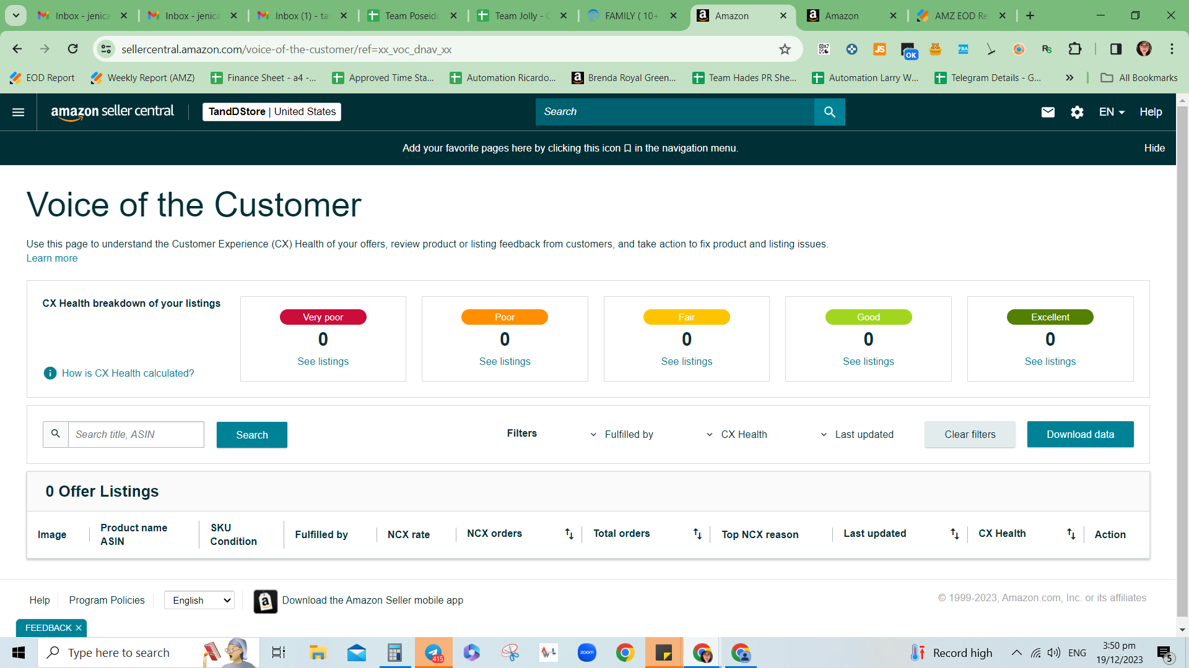Screen dimensions: 1189x668
Task: Open the Chrome side panel
Action: tap(1116, 49)
